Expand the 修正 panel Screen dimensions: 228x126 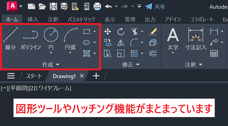click(x=131, y=65)
